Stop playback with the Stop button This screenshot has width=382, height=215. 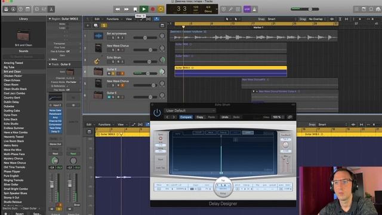135,10
